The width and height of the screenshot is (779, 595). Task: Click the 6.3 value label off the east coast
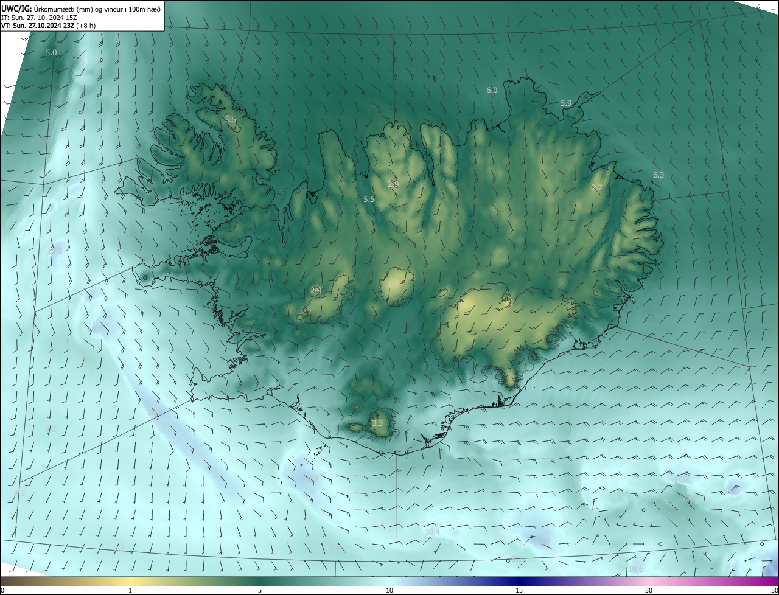658,175
